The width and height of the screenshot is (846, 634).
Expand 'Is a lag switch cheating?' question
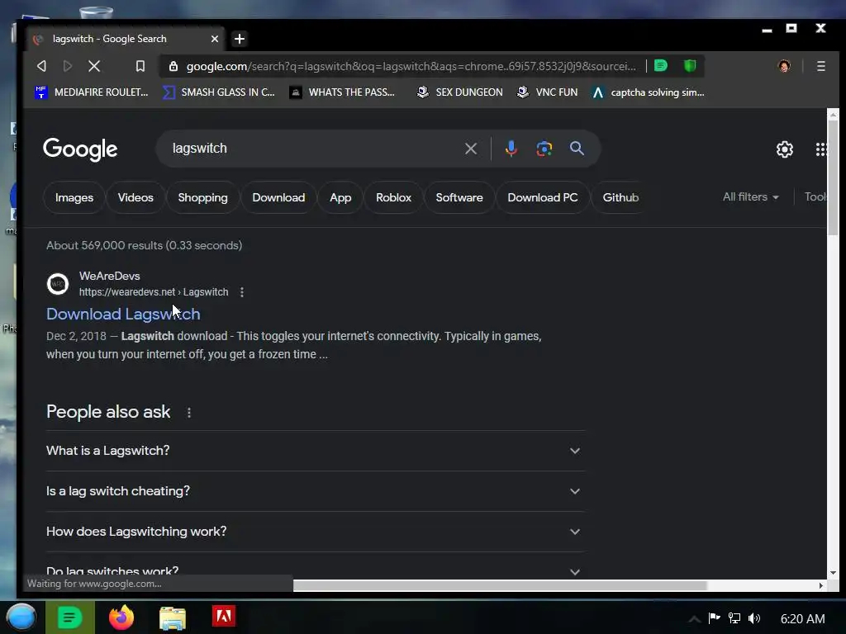[316, 491]
